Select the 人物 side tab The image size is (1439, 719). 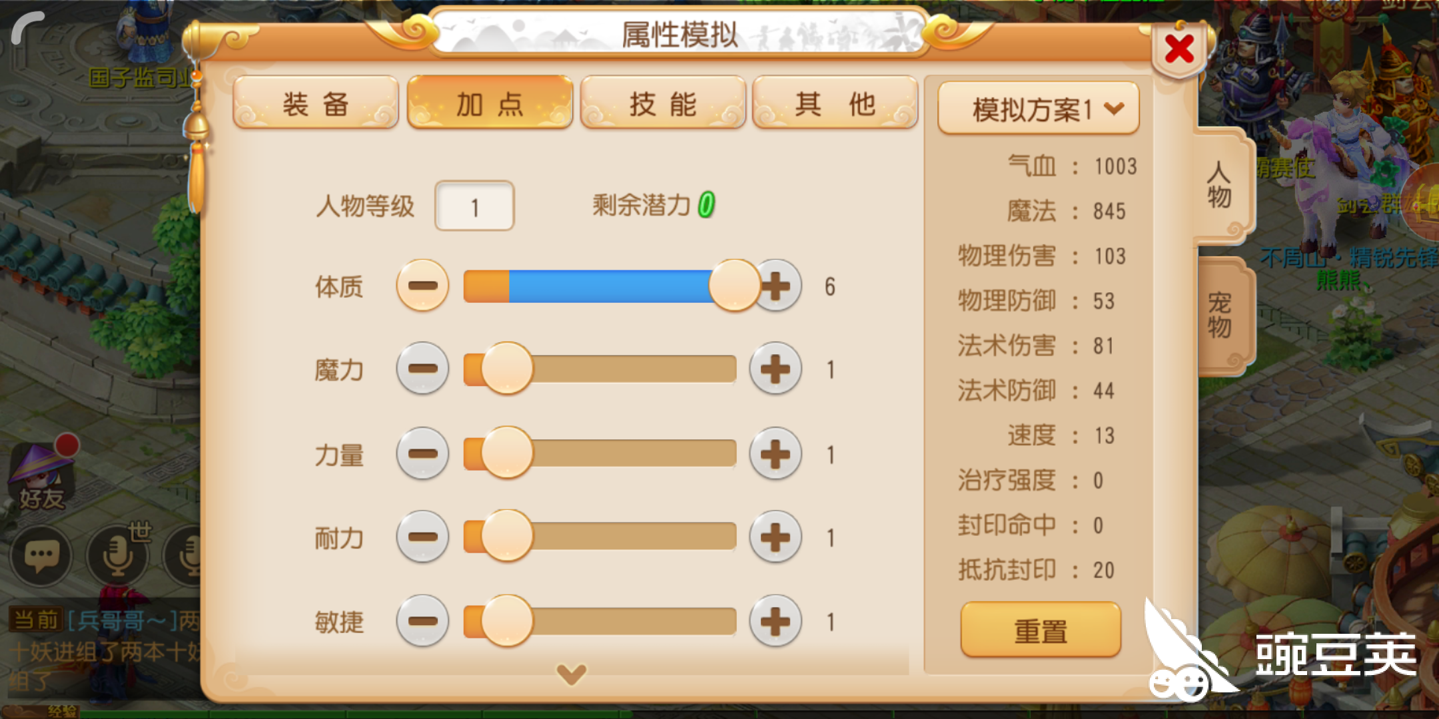coord(1220,185)
